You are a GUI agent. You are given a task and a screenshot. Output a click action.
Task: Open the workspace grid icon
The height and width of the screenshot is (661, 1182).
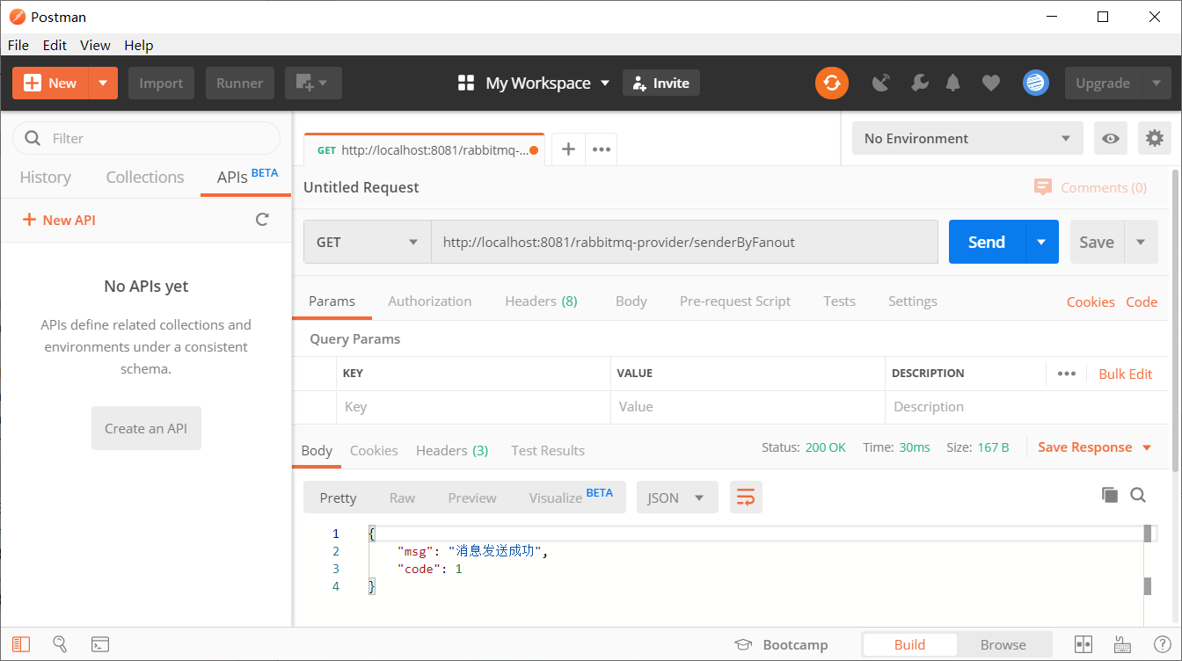point(466,84)
